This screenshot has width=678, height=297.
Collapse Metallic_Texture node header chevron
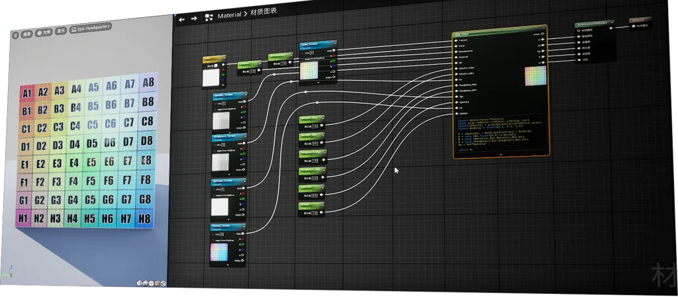tap(245, 95)
